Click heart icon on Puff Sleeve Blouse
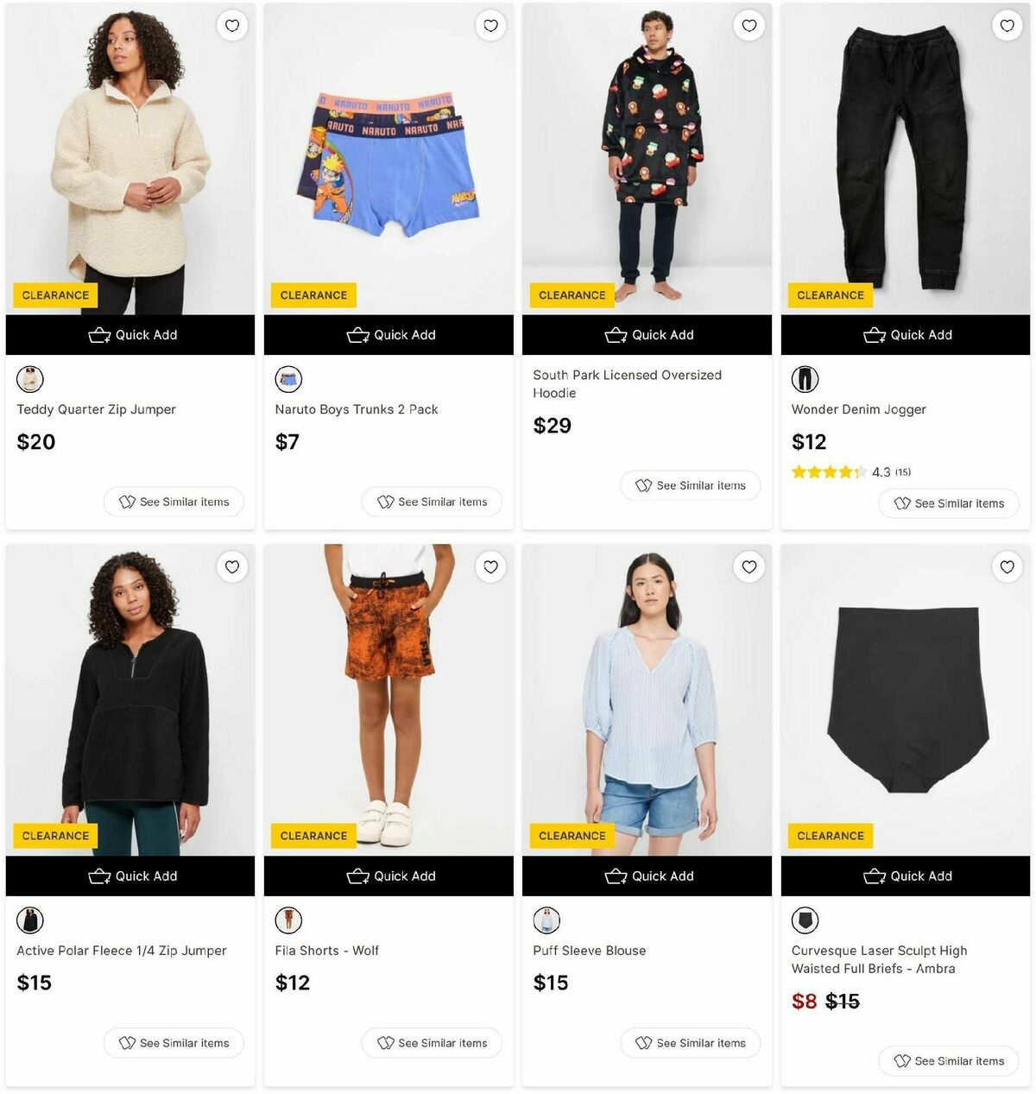Viewport: 1036px width, 1094px height. (749, 567)
